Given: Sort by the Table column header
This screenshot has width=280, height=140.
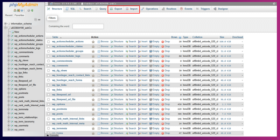Looking at the screenshot, I should (55, 37).
